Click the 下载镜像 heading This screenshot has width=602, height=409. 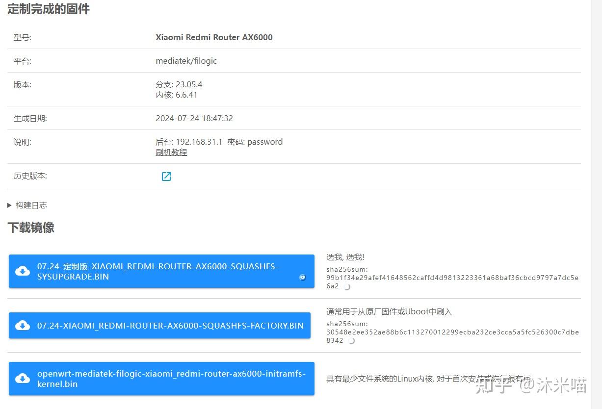point(31,228)
